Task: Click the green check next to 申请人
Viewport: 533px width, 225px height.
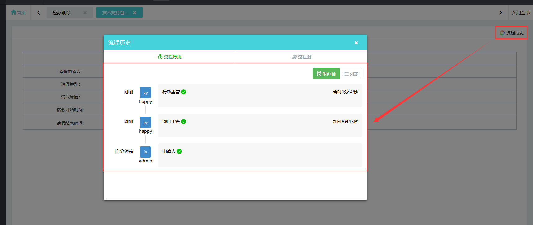Action: click(x=179, y=151)
